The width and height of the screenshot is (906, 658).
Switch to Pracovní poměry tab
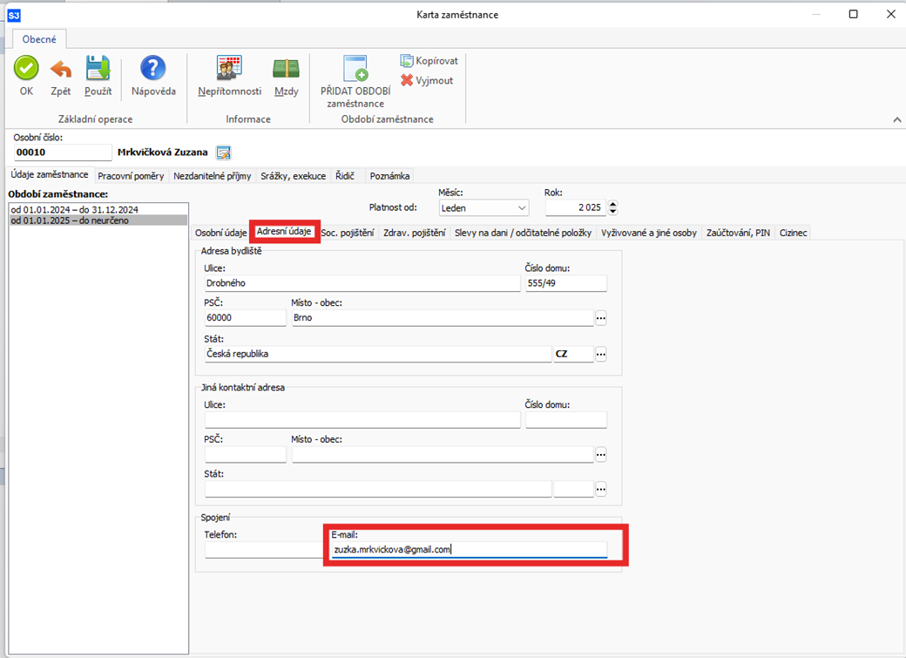coord(131,175)
